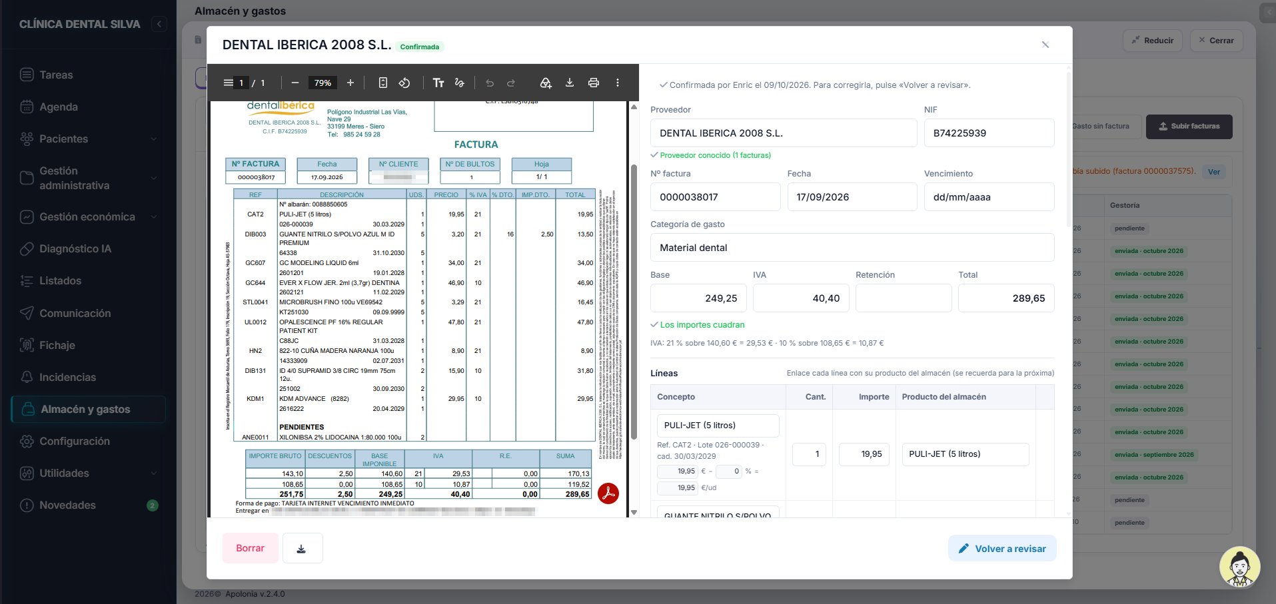Zoom out the invoice PDF

tap(295, 83)
